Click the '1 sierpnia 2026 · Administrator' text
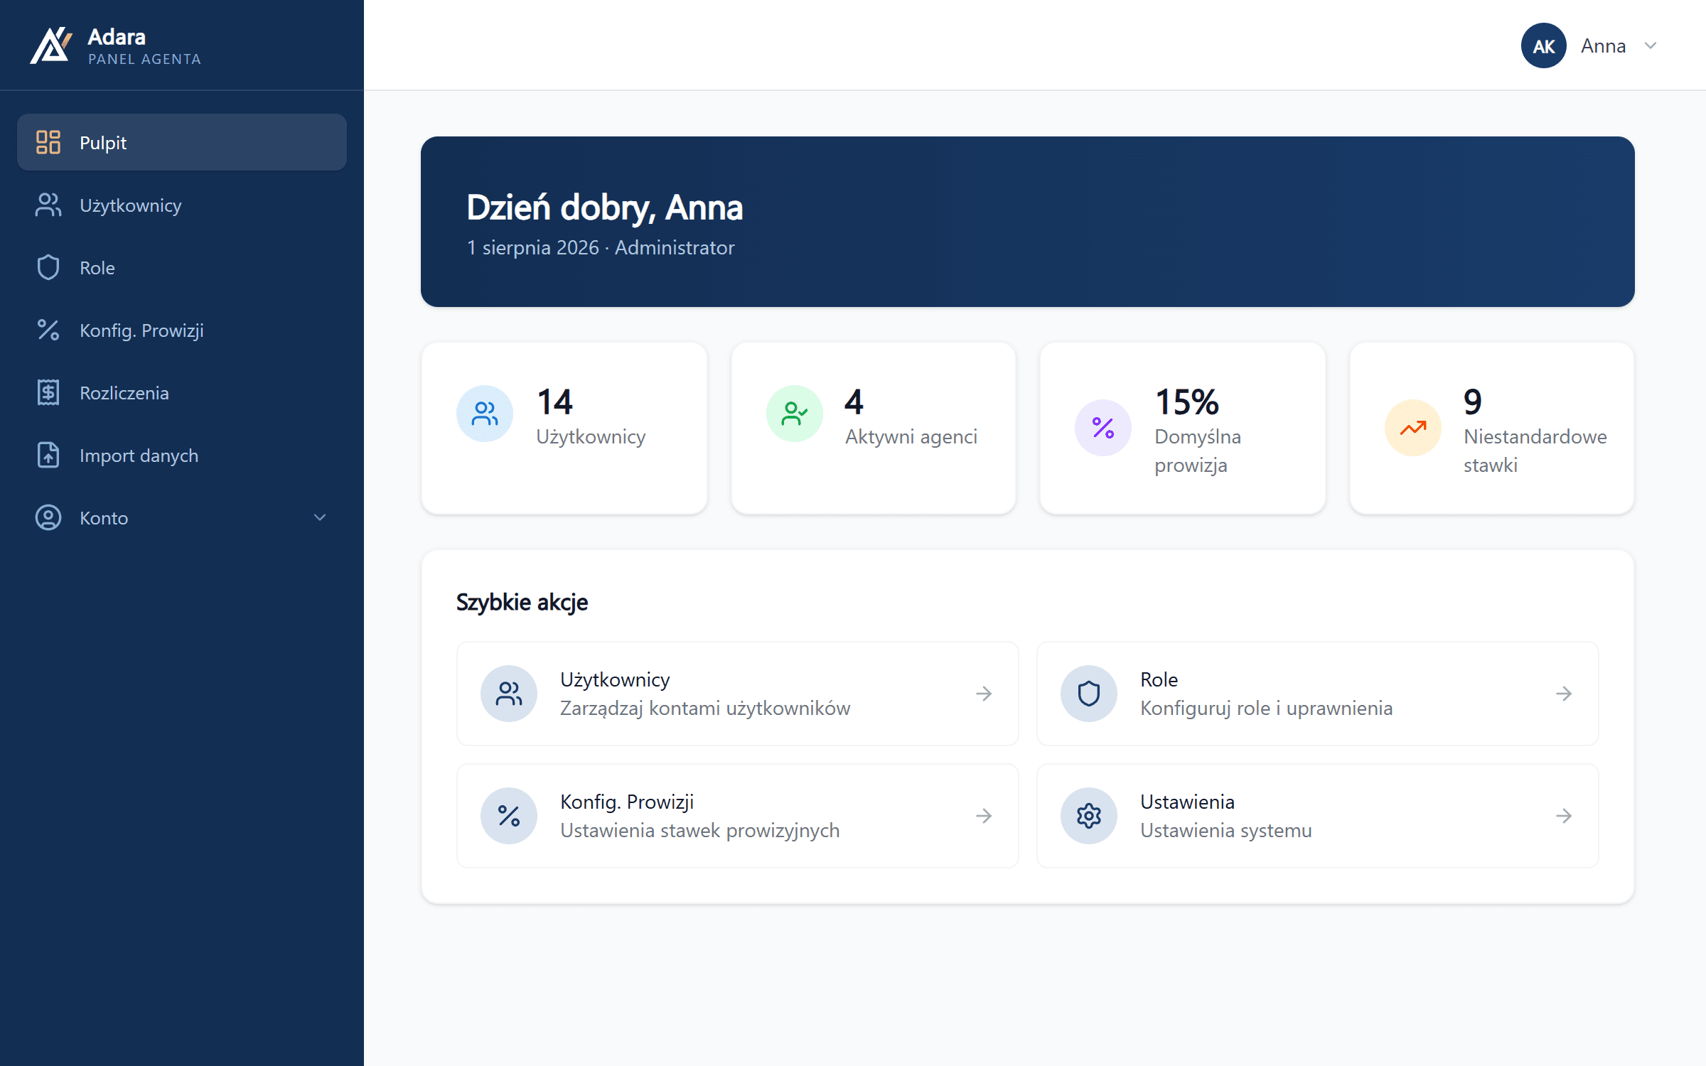This screenshot has width=1706, height=1066. 601,247
